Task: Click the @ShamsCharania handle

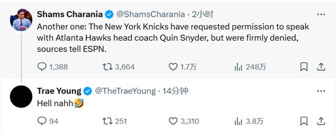Action: point(151,14)
